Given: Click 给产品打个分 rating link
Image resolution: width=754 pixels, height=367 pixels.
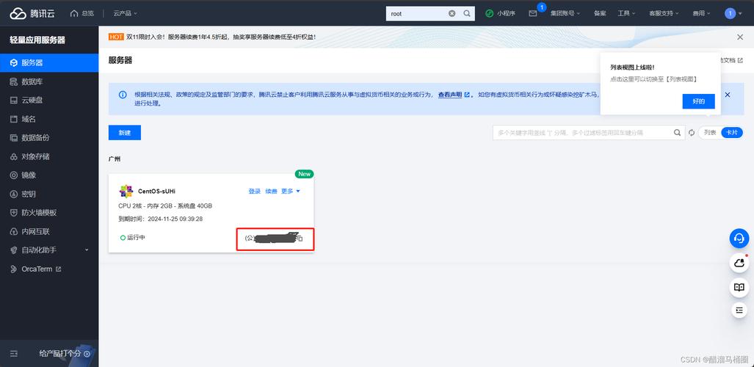Looking at the screenshot, I should [x=65, y=354].
